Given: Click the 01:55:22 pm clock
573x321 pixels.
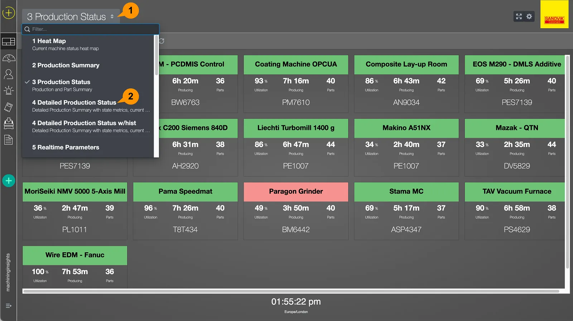Looking at the screenshot, I should tap(296, 302).
